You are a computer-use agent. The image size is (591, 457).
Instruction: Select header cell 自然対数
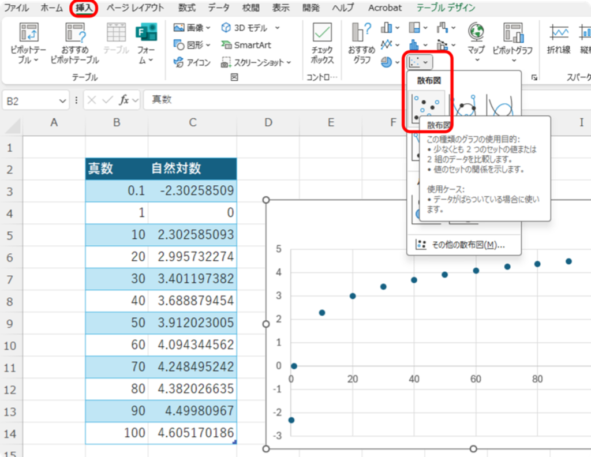tap(193, 169)
